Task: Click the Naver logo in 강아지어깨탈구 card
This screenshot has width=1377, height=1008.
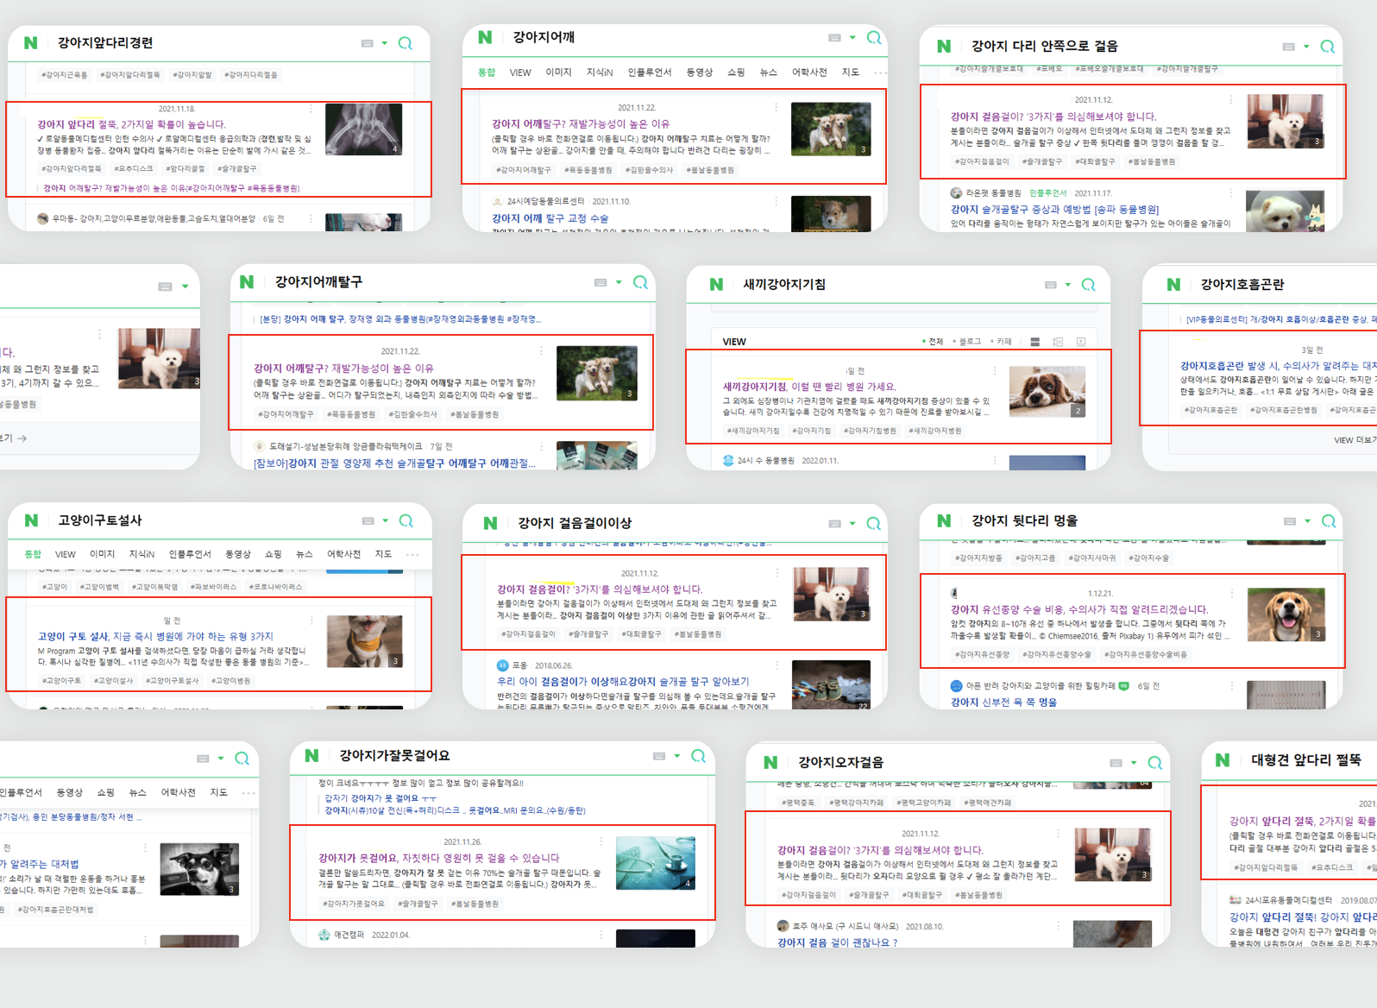Action: (x=247, y=282)
